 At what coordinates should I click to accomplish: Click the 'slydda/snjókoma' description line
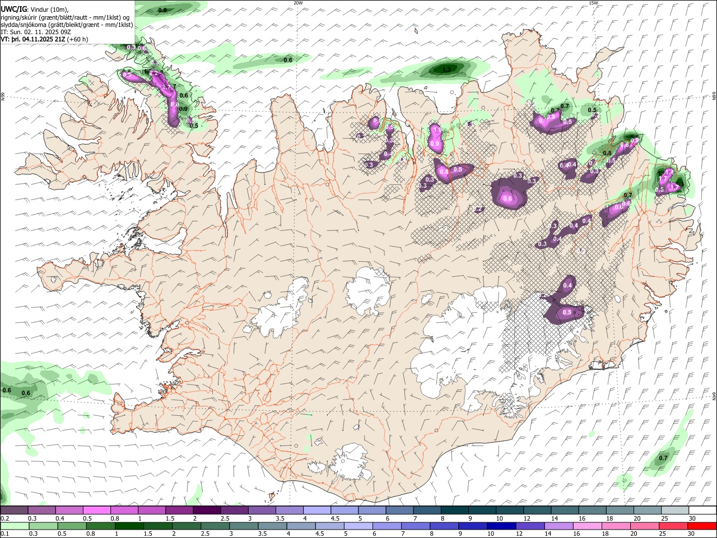[67, 25]
